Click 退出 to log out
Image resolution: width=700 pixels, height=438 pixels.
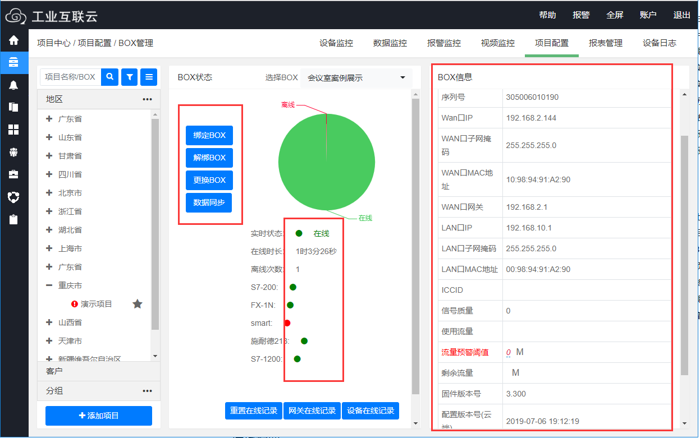(x=682, y=15)
